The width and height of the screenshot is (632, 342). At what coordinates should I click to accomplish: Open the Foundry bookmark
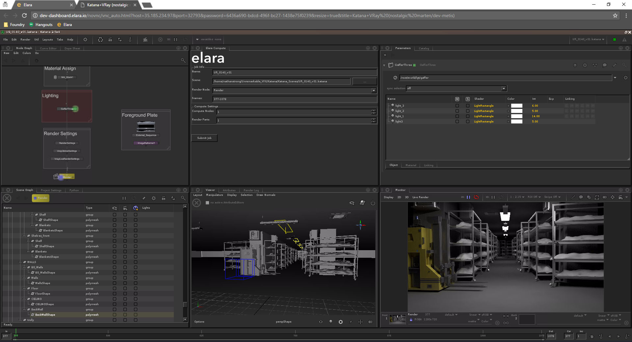(14, 25)
